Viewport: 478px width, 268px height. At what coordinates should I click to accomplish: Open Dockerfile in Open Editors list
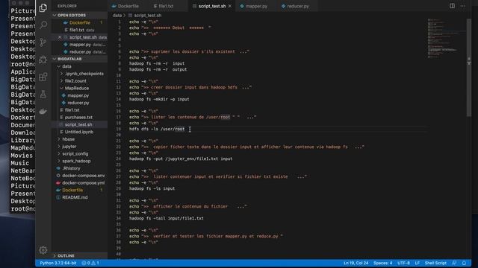tap(80, 22)
